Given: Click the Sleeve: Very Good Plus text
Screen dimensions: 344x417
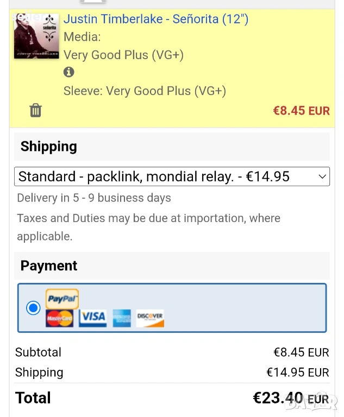Looking at the screenshot, I should coord(145,91).
